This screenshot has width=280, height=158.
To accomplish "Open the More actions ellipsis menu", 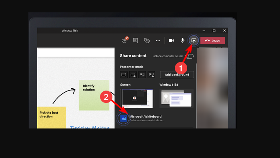I will (x=158, y=41).
